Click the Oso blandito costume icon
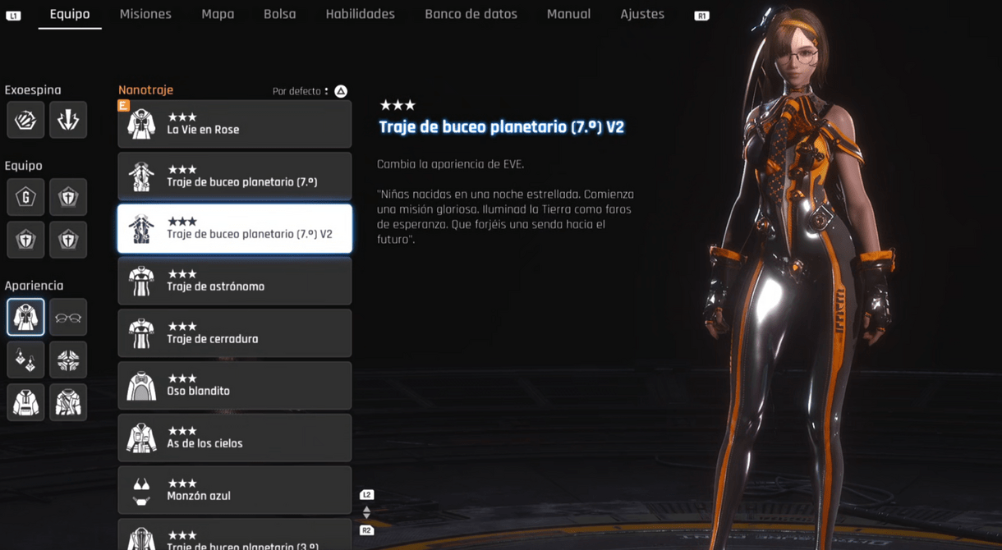 (x=141, y=386)
